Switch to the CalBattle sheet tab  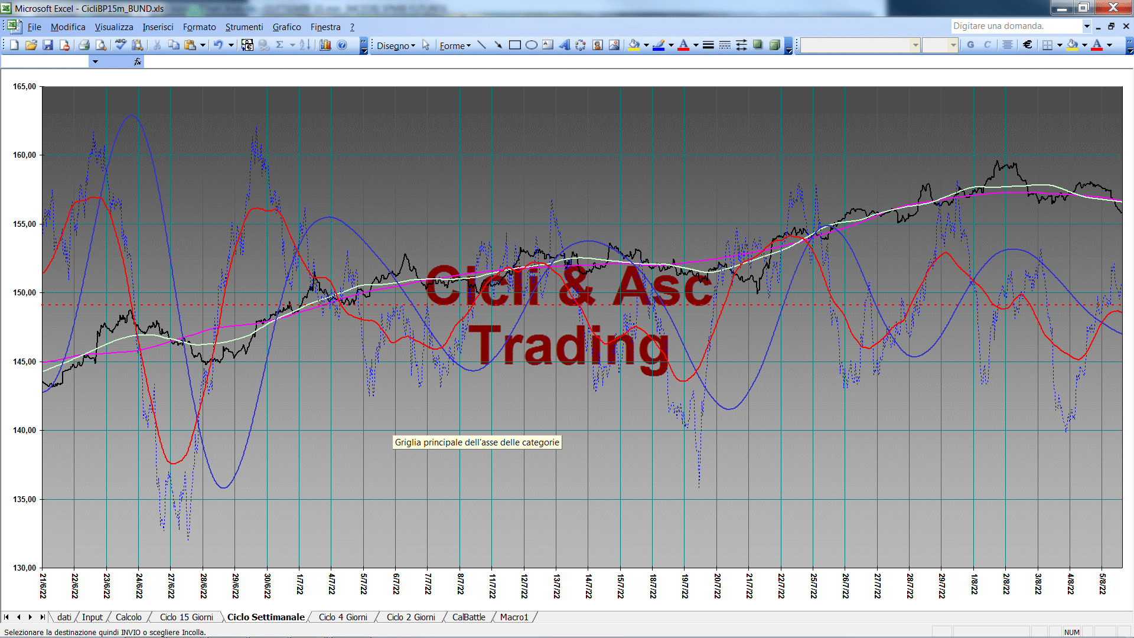468,617
